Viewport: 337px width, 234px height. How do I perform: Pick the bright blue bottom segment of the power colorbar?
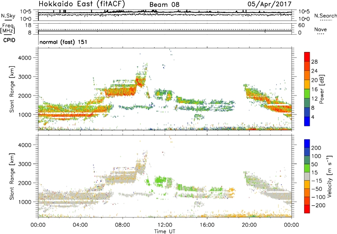(307, 122)
